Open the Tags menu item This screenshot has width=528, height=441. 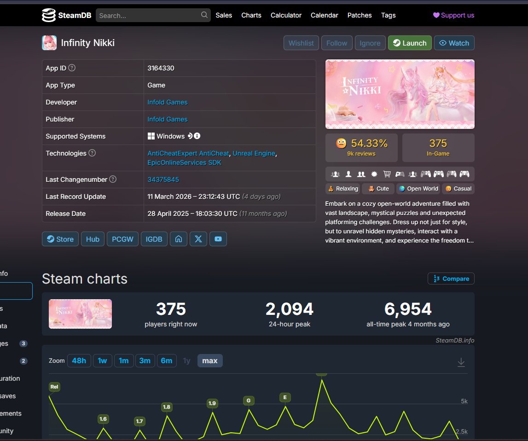(x=388, y=15)
